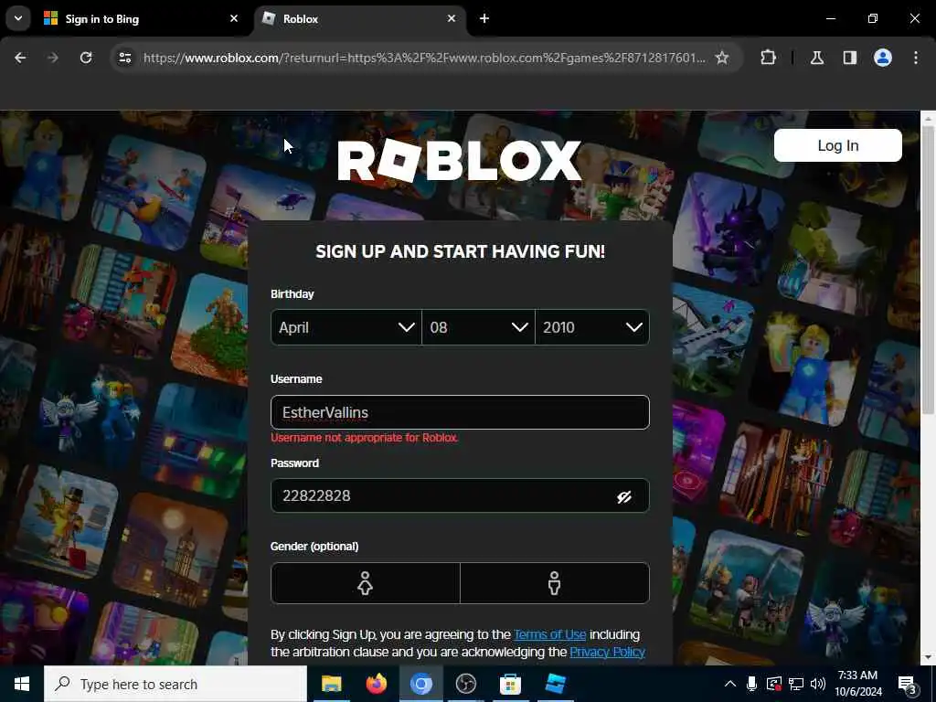Open a new browser tab
The image size is (936, 702).
pos(484,18)
